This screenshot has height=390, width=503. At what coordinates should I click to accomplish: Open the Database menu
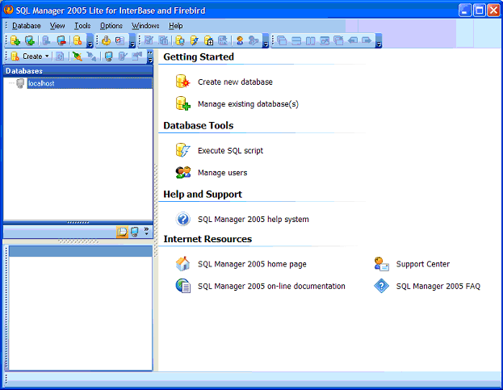coord(27,26)
